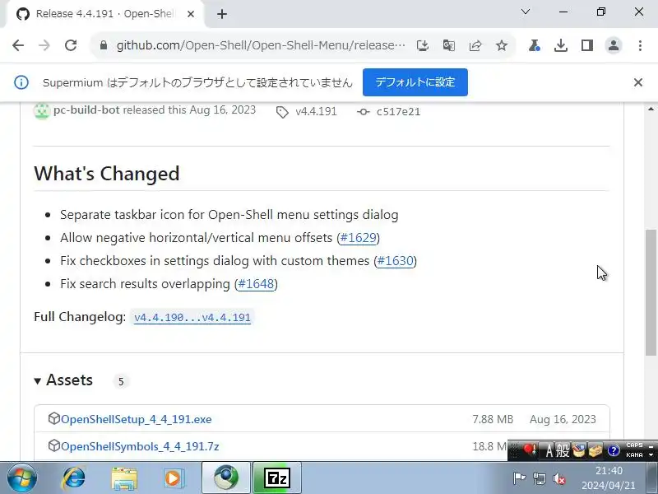Select the Supermium browser taskbar button
The height and width of the screenshot is (494, 658).
point(226,478)
